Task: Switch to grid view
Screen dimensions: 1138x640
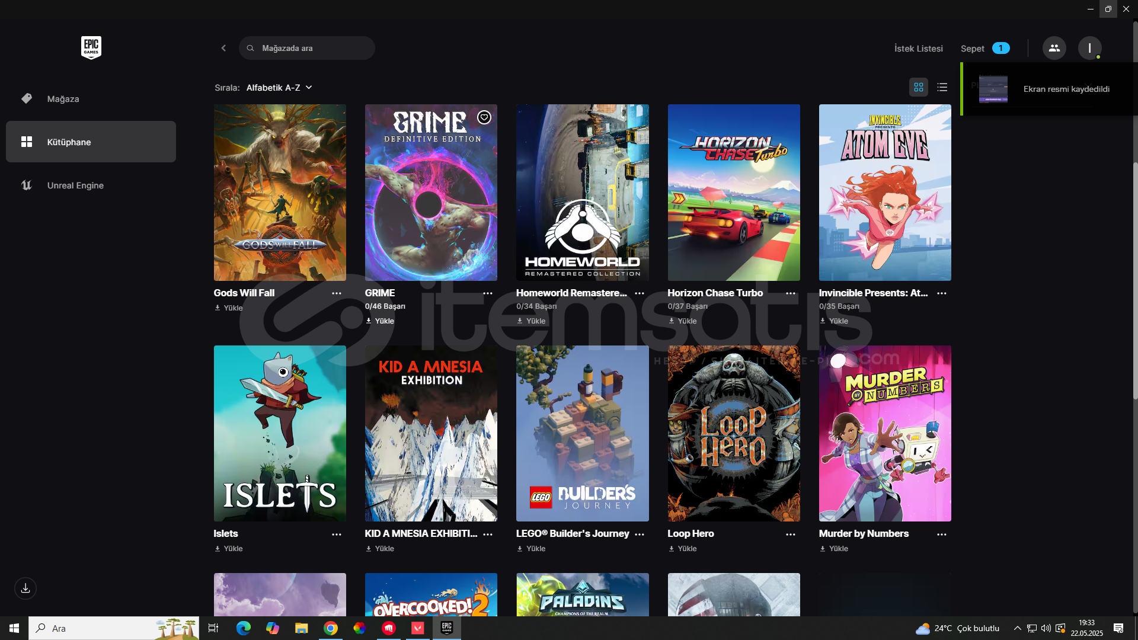Action: tap(918, 87)
